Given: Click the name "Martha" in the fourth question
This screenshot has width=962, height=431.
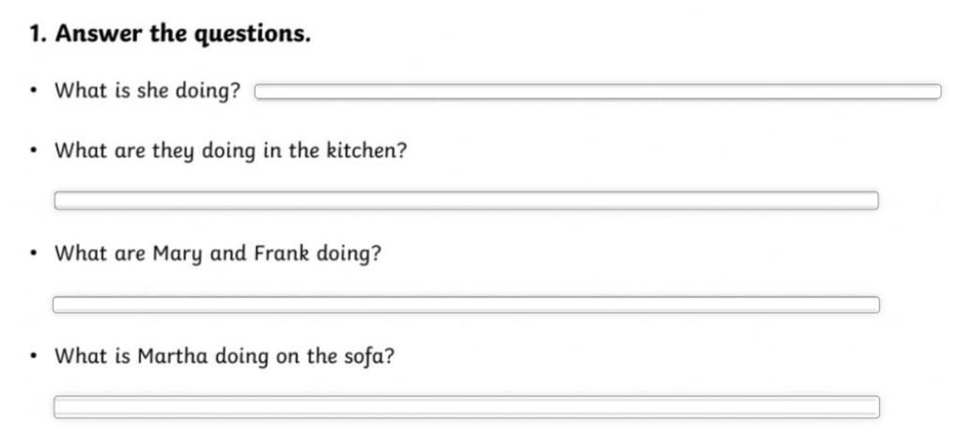Looking at the screenshot, I should pos(173,356).
